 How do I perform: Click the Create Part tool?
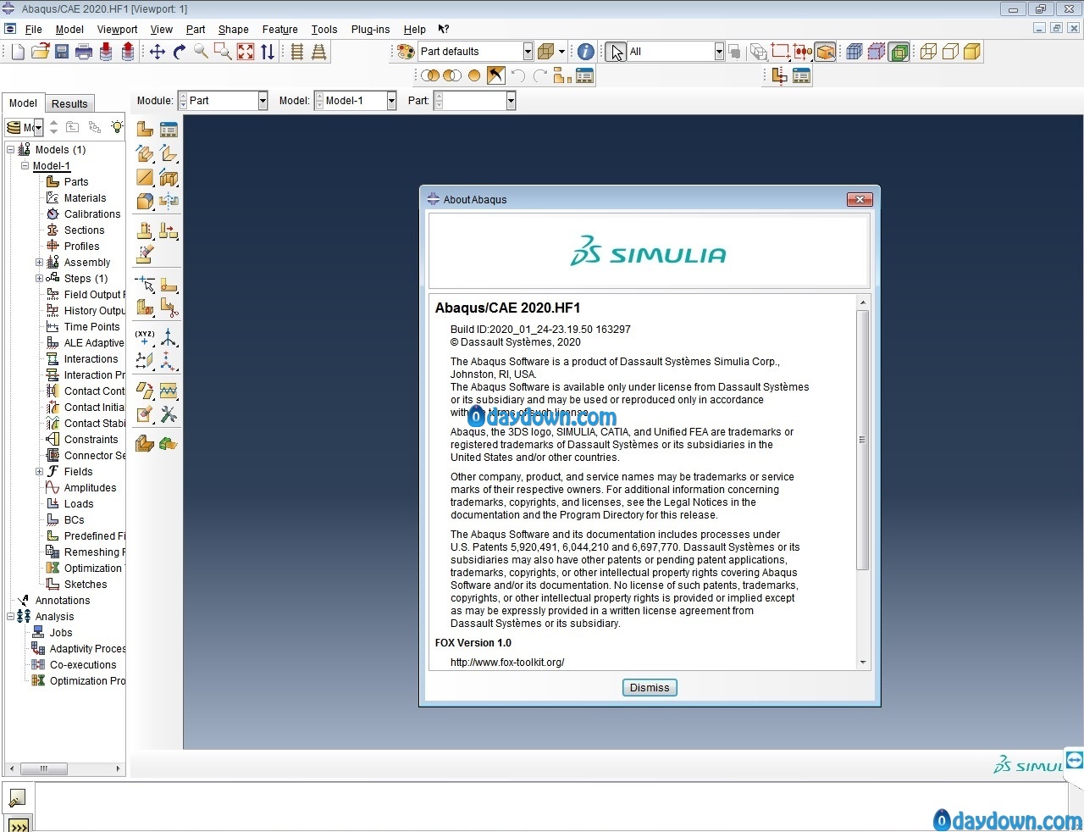(146, 130)
